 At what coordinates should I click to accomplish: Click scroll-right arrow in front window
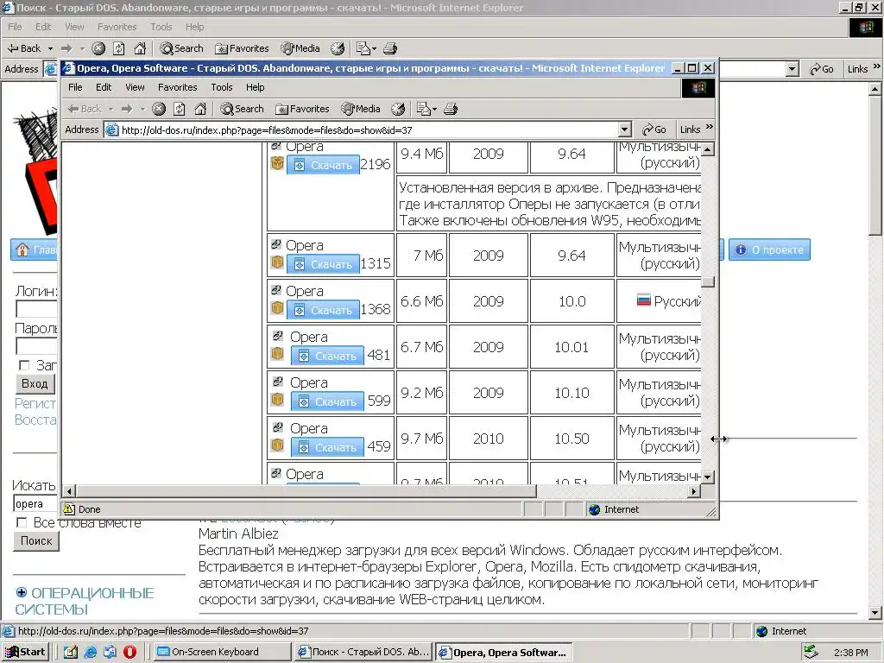[694, 491]
